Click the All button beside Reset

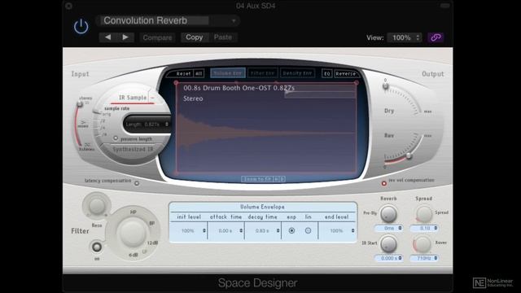point(199,73)
